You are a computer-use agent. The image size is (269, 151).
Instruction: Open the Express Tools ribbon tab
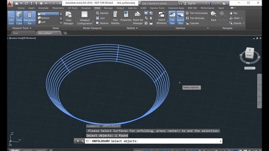157,8
